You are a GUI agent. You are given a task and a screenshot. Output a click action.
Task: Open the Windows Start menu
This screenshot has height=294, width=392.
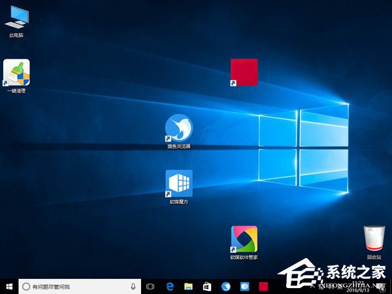(9, 287)
